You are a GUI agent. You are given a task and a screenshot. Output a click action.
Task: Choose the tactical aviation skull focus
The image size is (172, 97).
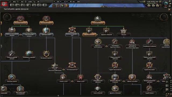coord(12,35)
